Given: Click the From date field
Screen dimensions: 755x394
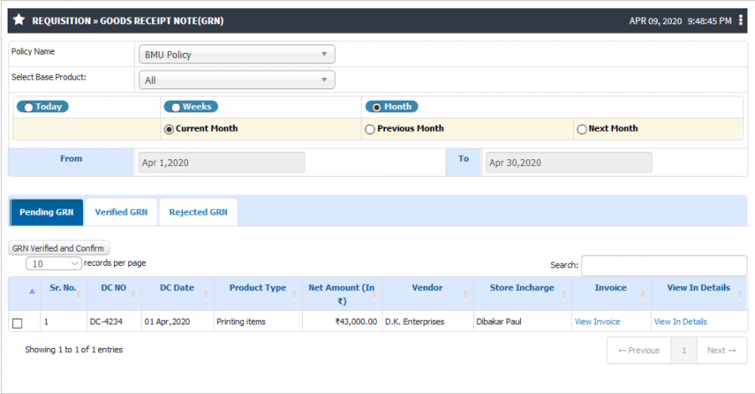Looking at the screenshot, I should coord(221,163).
